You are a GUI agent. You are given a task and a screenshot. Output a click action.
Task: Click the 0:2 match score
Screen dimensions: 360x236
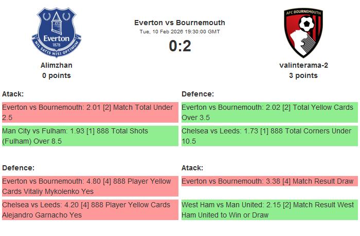click(x=179, y=46)
